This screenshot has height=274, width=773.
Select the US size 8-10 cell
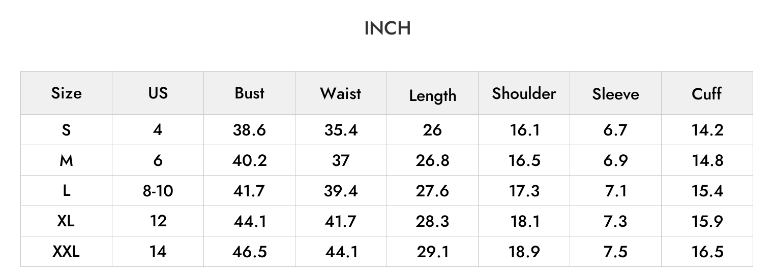[x=158, y=191]
